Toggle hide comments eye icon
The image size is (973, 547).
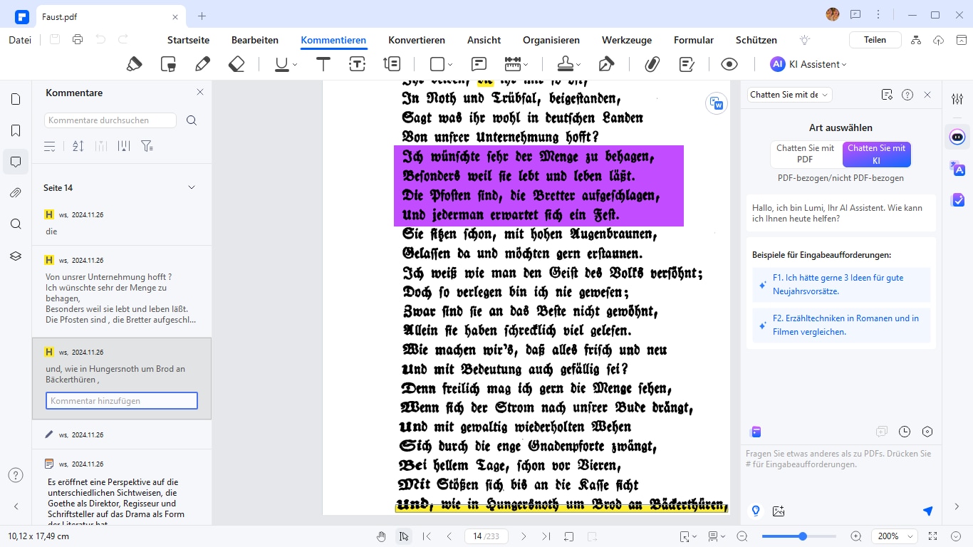(x=729, y=64)
